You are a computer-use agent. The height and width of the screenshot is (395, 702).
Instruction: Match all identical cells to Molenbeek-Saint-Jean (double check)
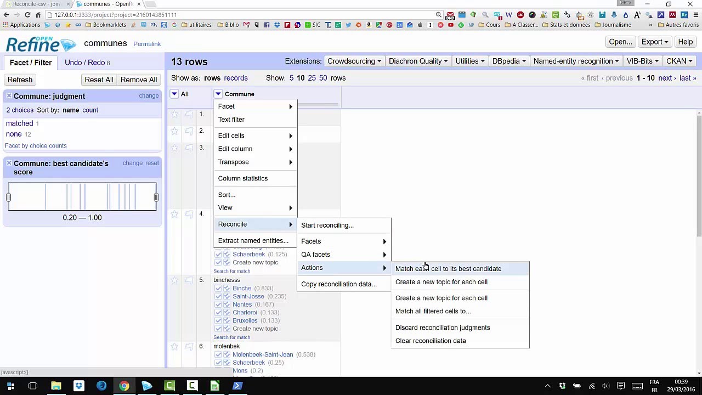[x=227, y=355]
